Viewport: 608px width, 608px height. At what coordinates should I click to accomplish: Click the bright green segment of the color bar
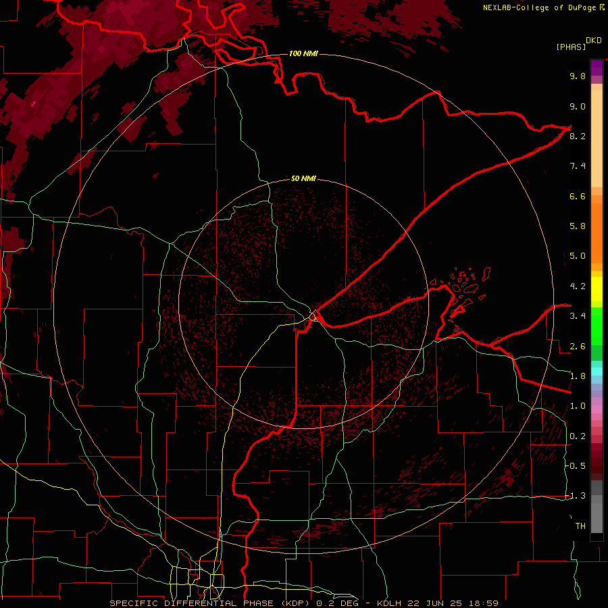point(597,326)
